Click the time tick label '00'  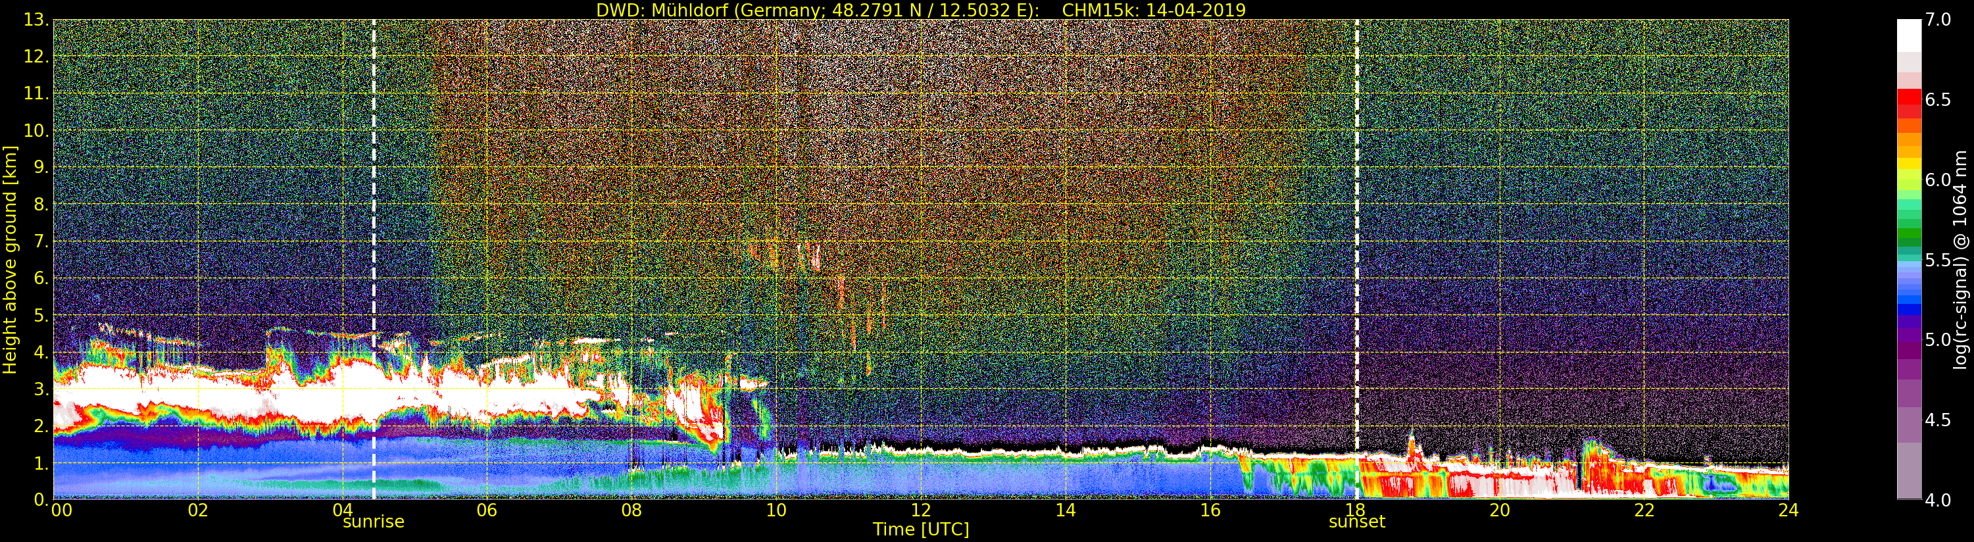click(x=61, y=510)
